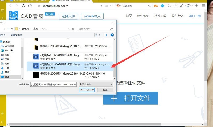
Task: Expand the 自定义文件 file type dropdown
Action: pyautogui.click(x=111, y=84)
